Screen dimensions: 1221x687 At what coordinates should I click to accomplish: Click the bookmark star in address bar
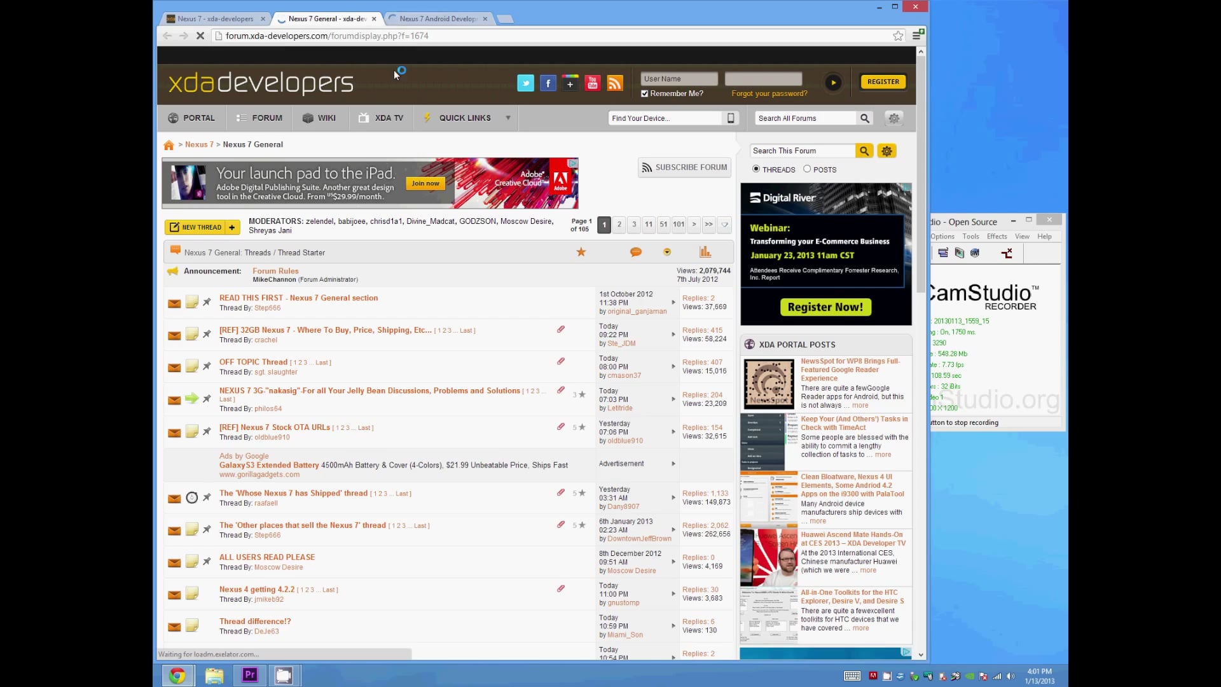[x=898, y=36]
